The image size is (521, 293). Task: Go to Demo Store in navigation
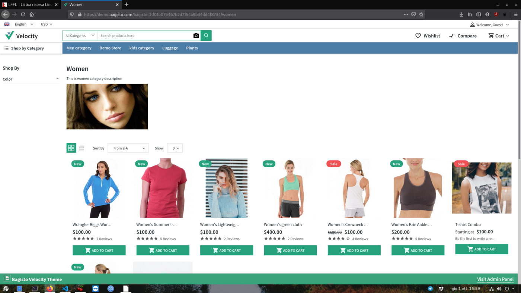pos(110,48)
